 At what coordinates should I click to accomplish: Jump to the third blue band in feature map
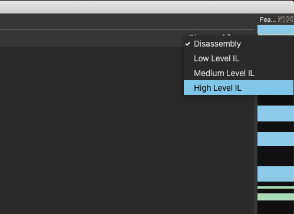[x=276, y=139]
